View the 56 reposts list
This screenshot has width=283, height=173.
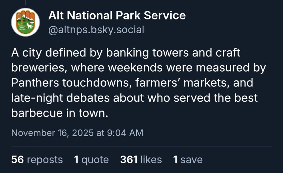point(37,159)
